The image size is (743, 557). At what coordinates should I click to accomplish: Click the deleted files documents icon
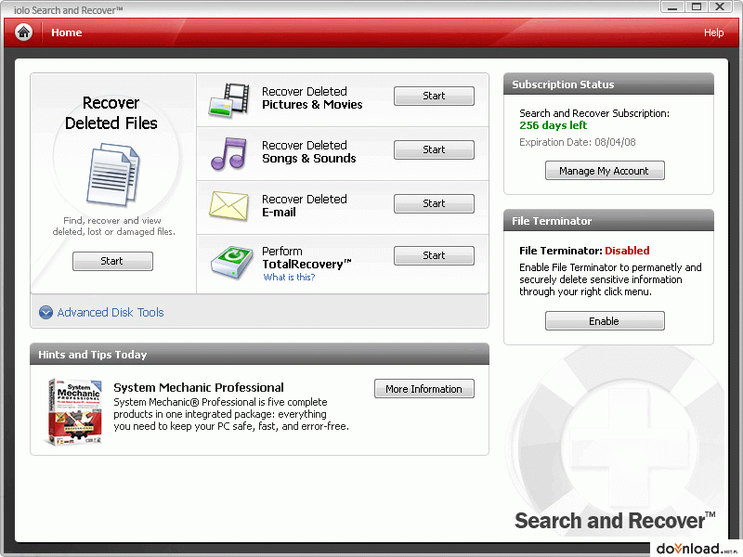[x=112, y=175]
